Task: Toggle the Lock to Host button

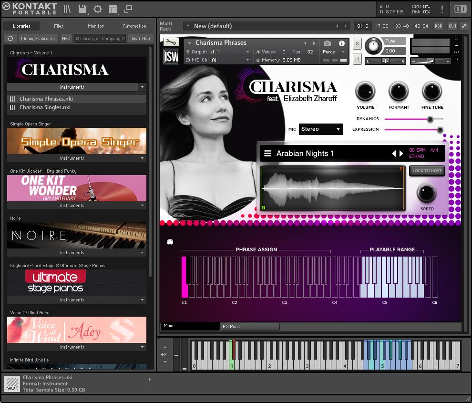Action: tap(427, 171)
